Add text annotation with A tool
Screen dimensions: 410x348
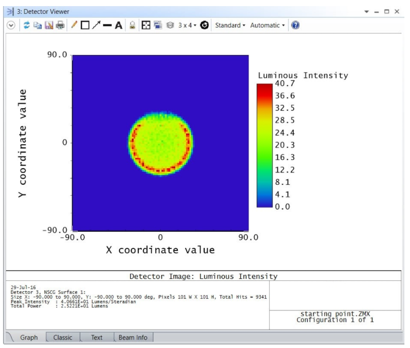tap(118, 25)
